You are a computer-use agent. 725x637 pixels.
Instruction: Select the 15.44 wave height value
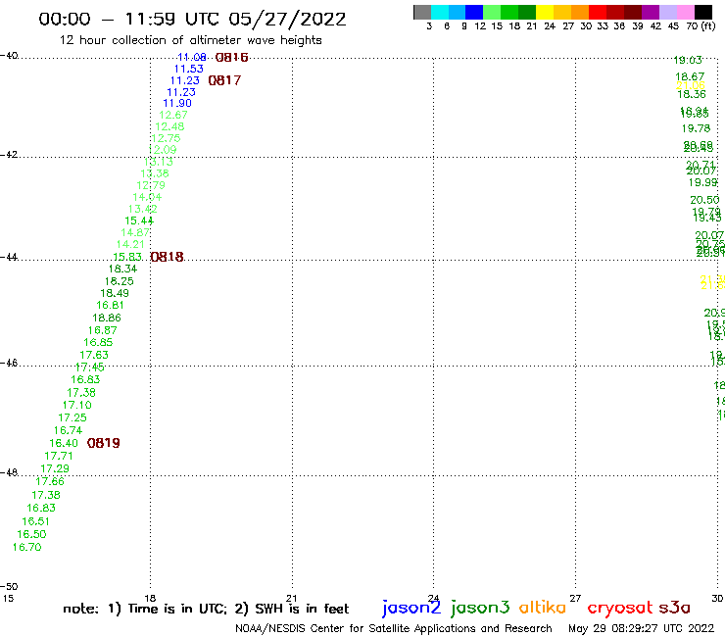point(139,221)
